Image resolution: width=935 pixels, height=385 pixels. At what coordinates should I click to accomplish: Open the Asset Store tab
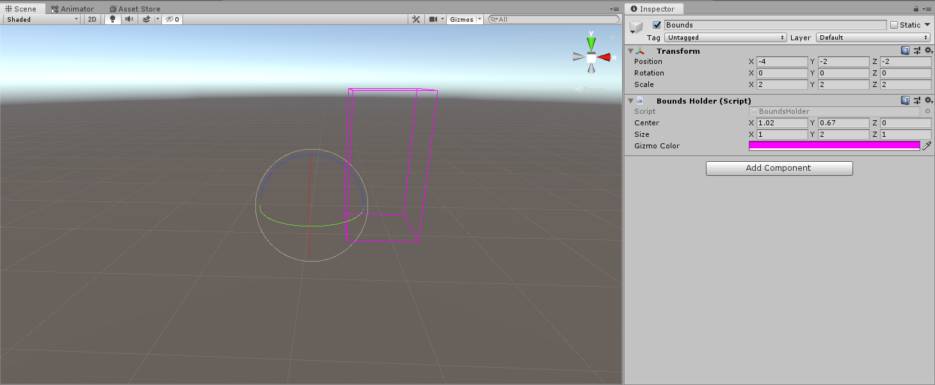point(134,9)
